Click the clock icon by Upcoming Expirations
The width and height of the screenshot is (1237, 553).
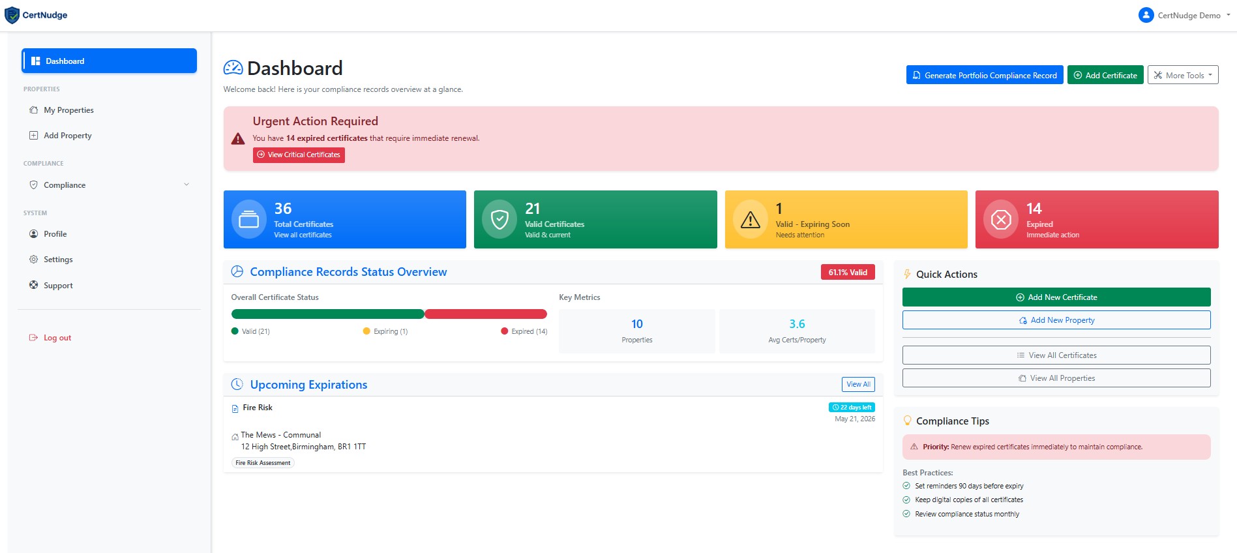coord(237,384)
